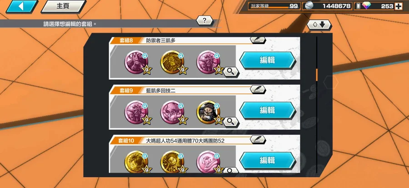Tap the silver coin currency icon
The width and height of the screenshot is (409, 188).
pyautogui.click(x=309, y=6)
